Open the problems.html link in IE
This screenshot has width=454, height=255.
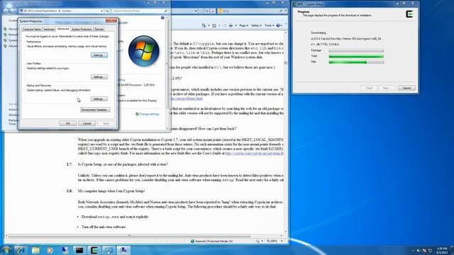pyautogui.click(x=186, y=98)
